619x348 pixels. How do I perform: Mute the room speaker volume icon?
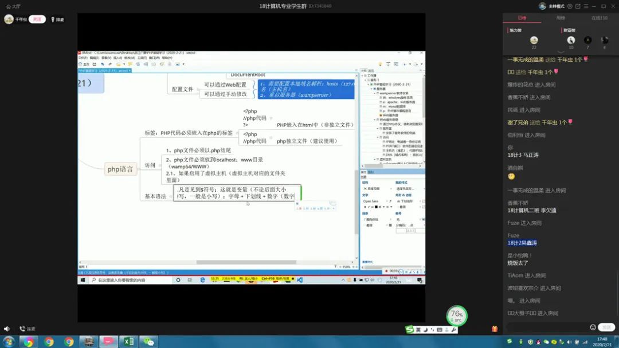[7, 329]
